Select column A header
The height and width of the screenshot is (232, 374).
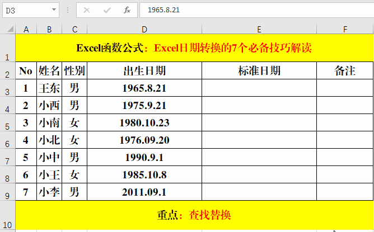pyautogui.click(x=26, y=29)
